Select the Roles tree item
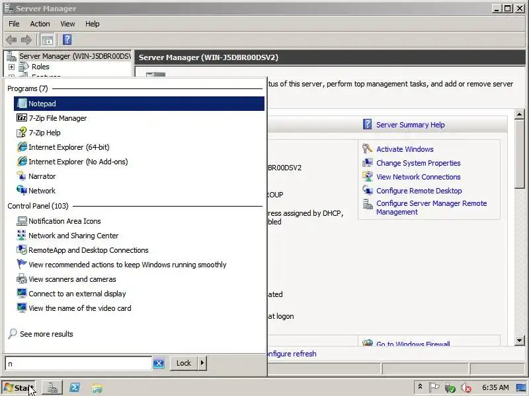The width and height of the screenshot is (529, 396). click(40, 67)
